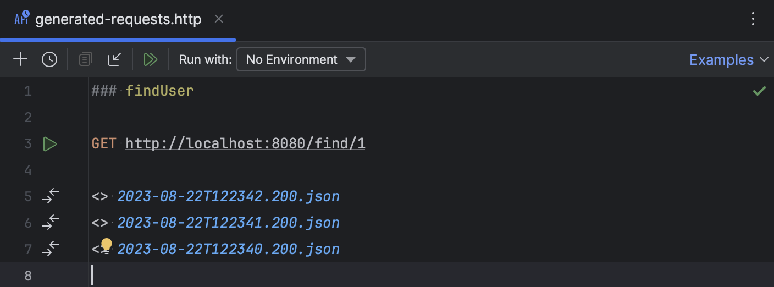Viewport: 774px width, 287px height.
Task: Open the requests history clock icon
Action: tap(49, 59)
